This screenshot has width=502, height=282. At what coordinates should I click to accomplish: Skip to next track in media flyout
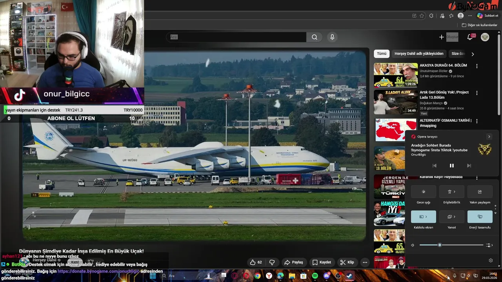[x=469, y=166]
